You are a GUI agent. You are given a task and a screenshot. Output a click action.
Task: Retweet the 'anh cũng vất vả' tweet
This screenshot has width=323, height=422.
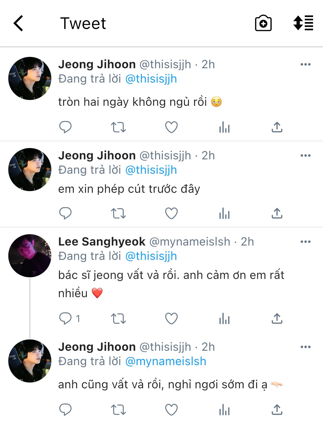pyautogui.click(x=118, y=410)
